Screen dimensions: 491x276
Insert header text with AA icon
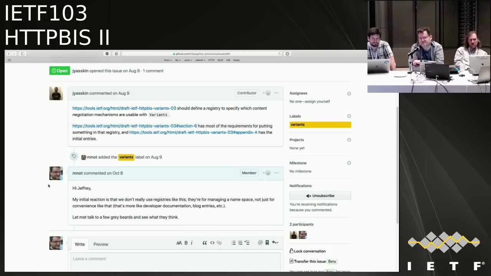pos(179,243)
